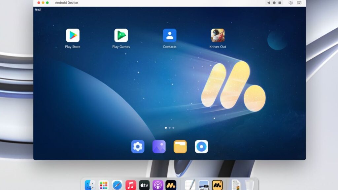Open Finder from the macOS dock
Screen dimensions: 338x190
pos(90,185)
